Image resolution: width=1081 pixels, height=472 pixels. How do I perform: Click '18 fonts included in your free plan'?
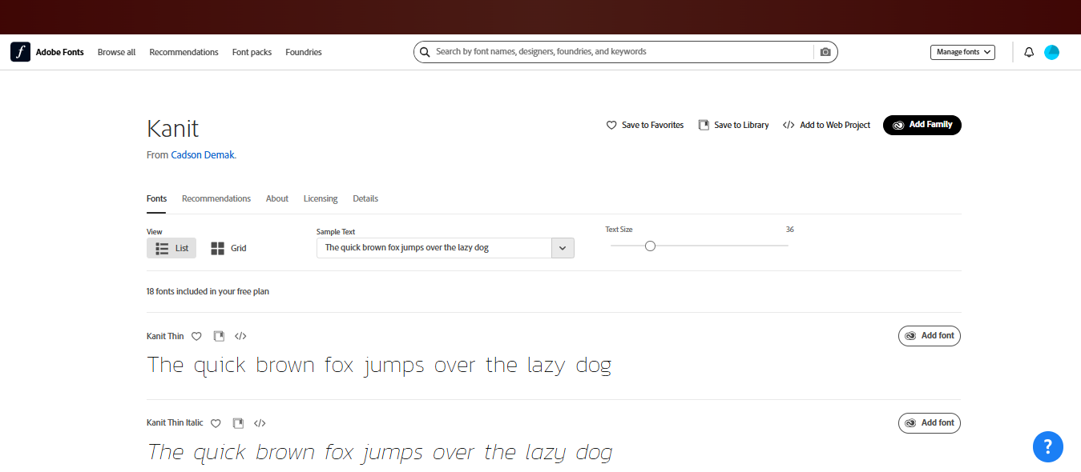(x=208, y=292)
